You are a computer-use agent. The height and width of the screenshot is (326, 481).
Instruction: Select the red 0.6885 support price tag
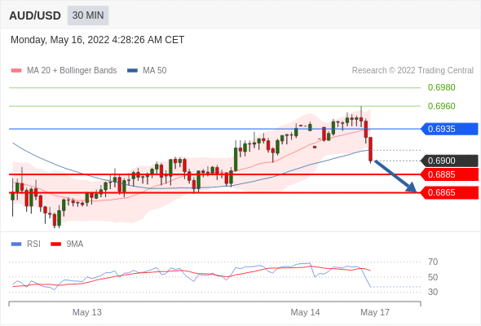pyautogui.click(x=449, y=174)
